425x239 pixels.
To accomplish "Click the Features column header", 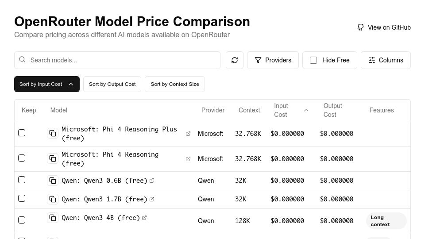I will tap(381, 110).
